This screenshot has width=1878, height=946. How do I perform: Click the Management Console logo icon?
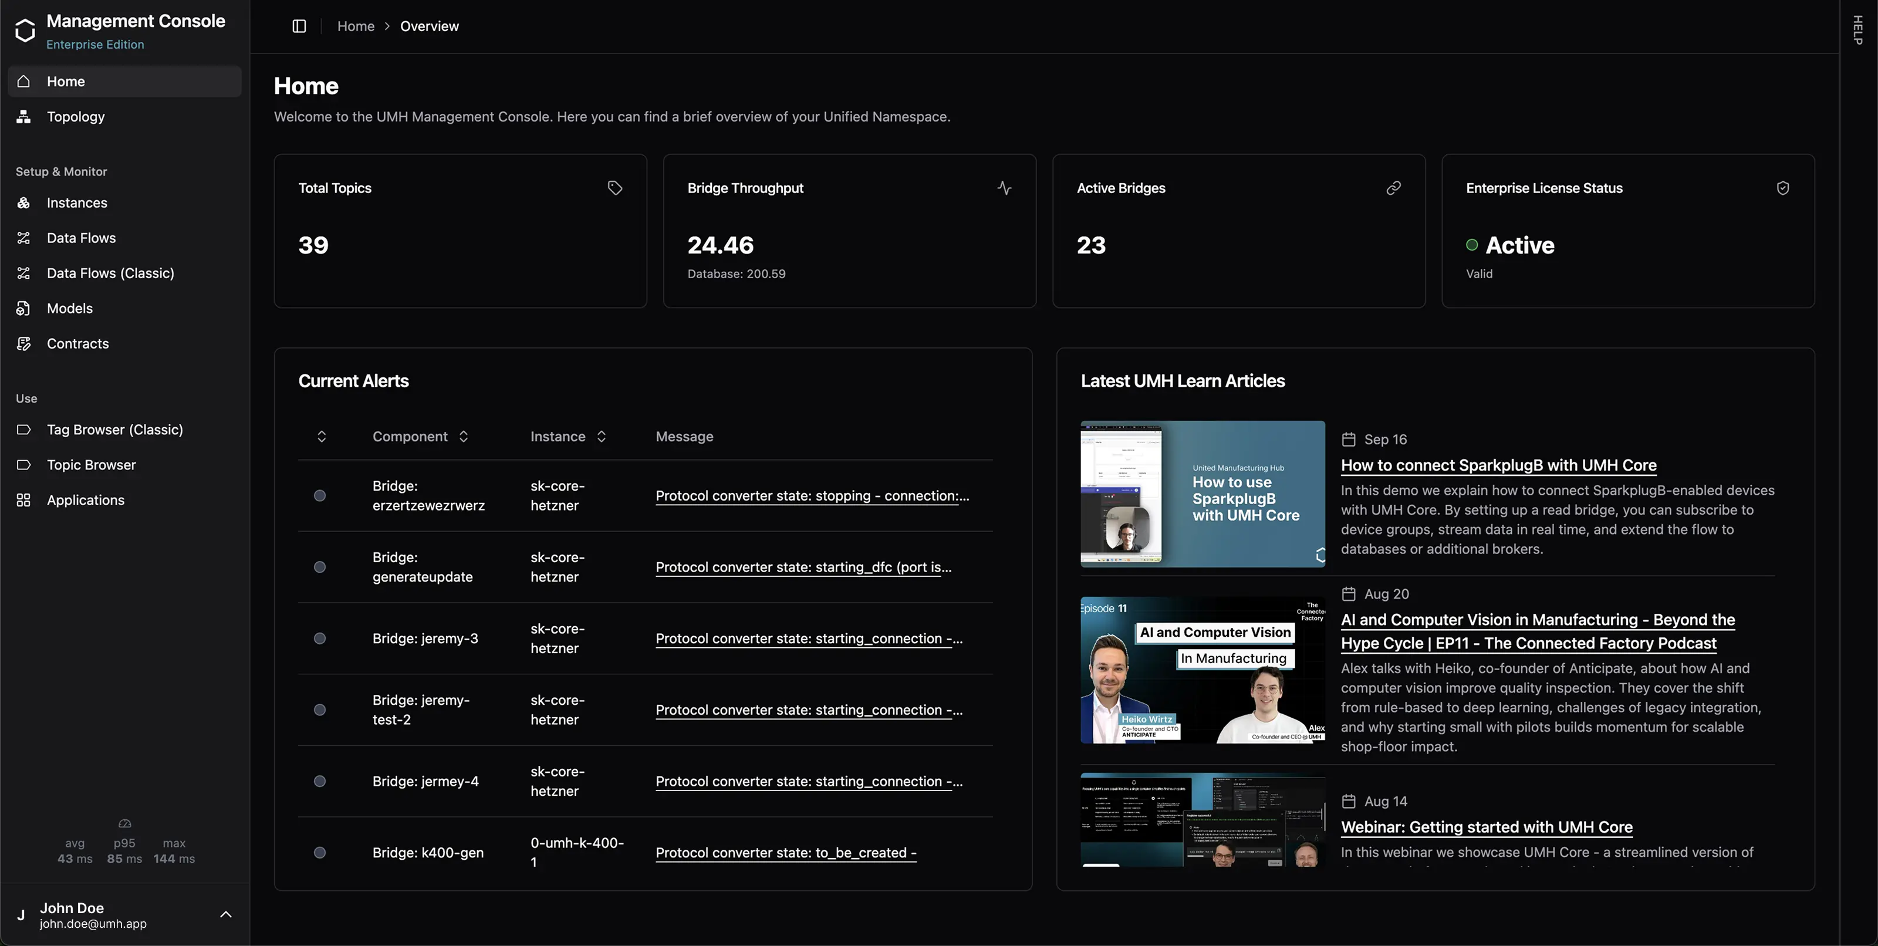pyautogui.click(x=25, y=31)
